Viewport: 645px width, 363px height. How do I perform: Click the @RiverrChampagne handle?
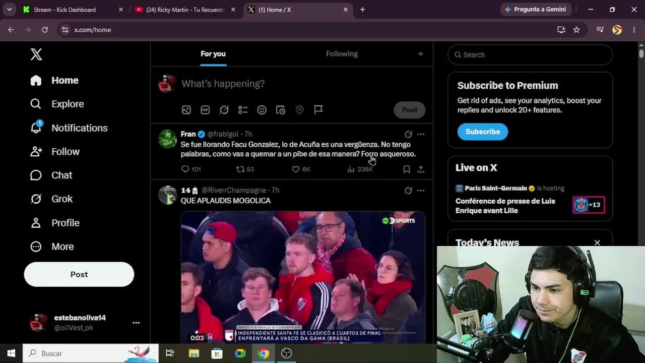click(234, 190)
